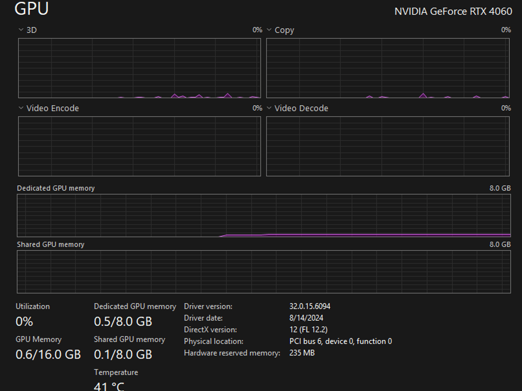Click the Driver date label
The height and width of the screenshot is (391, 522).
pos(203,318)
